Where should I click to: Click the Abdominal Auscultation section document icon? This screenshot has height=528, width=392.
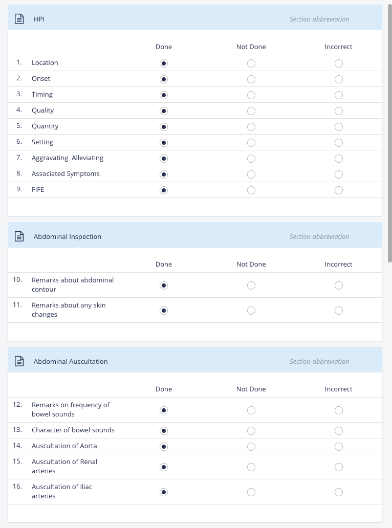(x=19, y=361)
